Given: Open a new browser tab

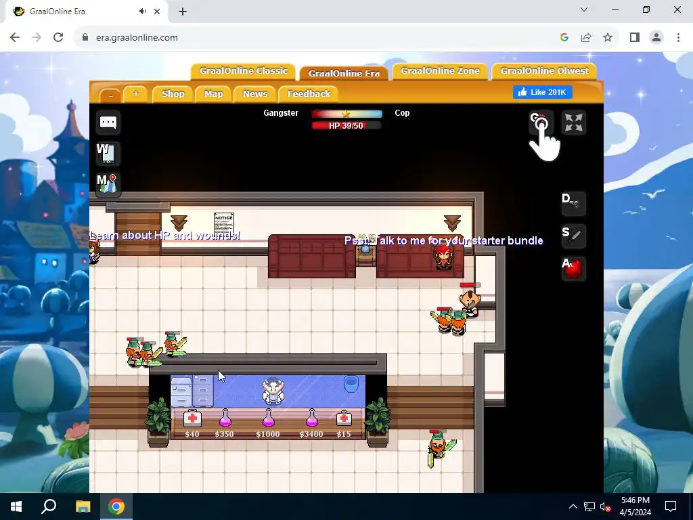Looking at the screenshot, I should point(183,12).
